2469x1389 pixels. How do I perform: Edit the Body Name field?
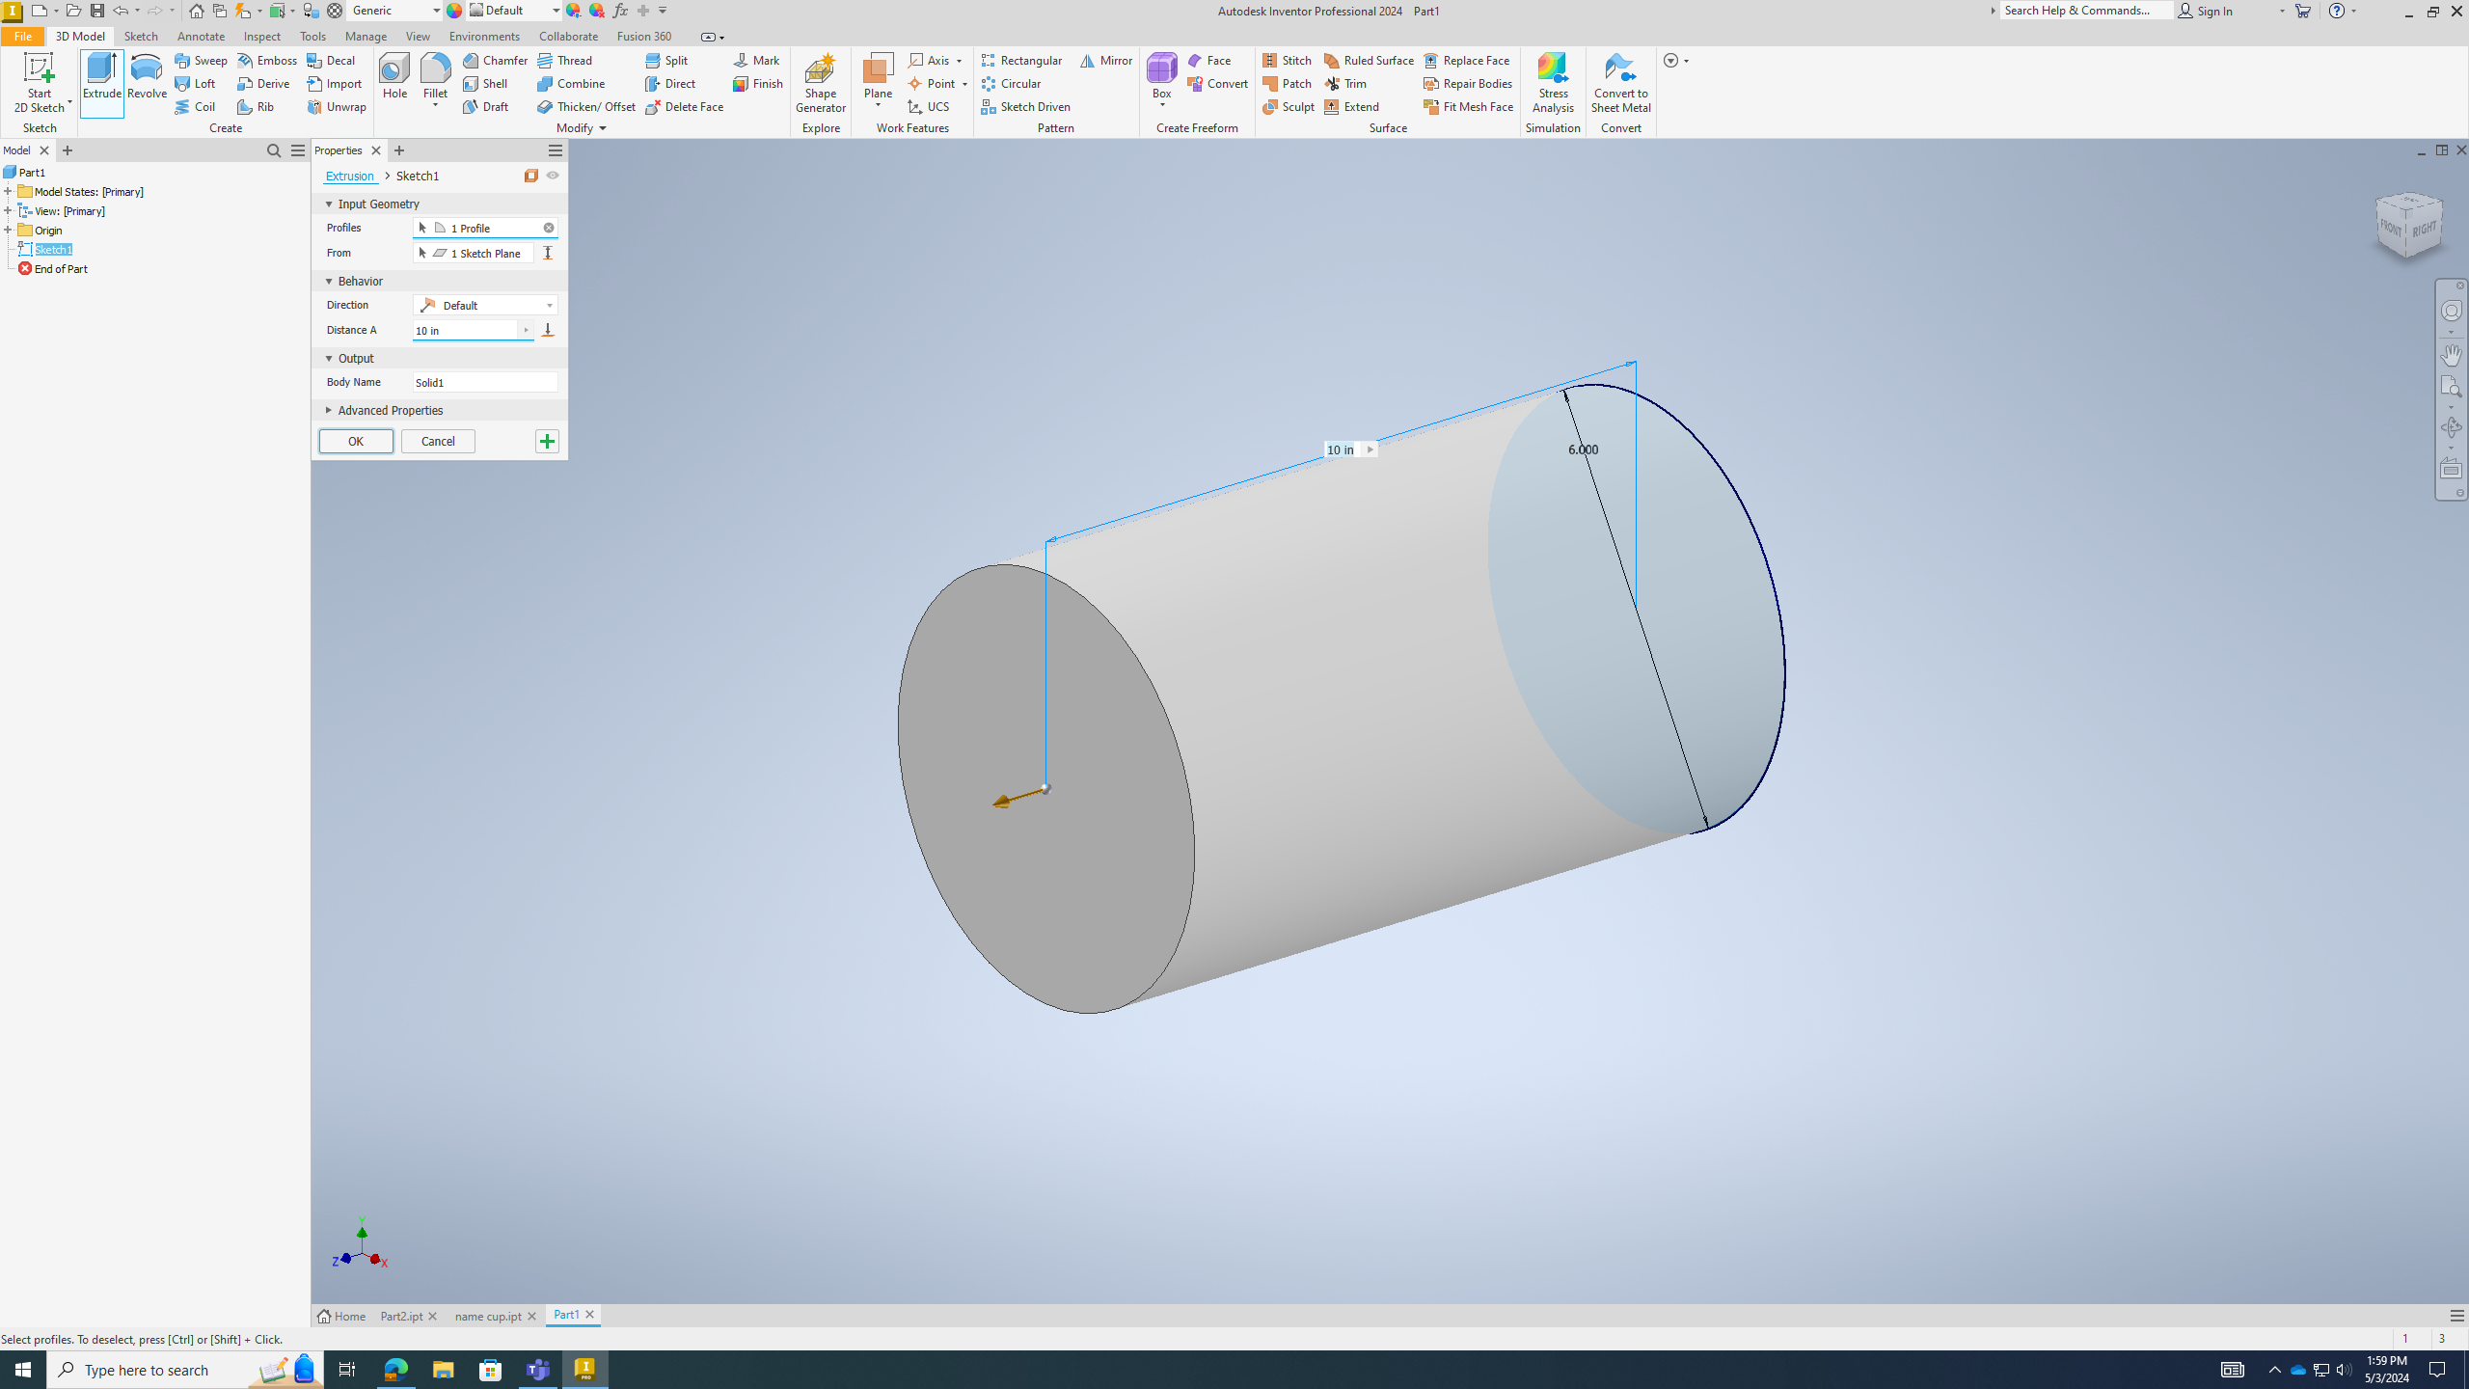[485, 382]
